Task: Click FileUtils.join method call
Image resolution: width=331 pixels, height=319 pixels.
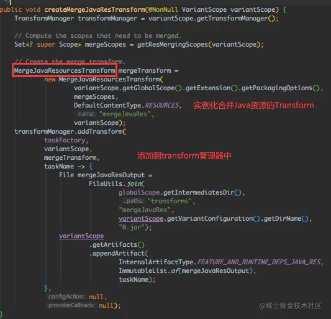Action: [116, 183]
